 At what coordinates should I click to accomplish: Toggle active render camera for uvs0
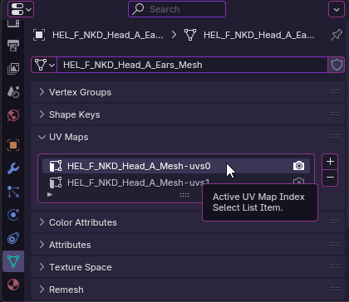(x=298, y=166)
